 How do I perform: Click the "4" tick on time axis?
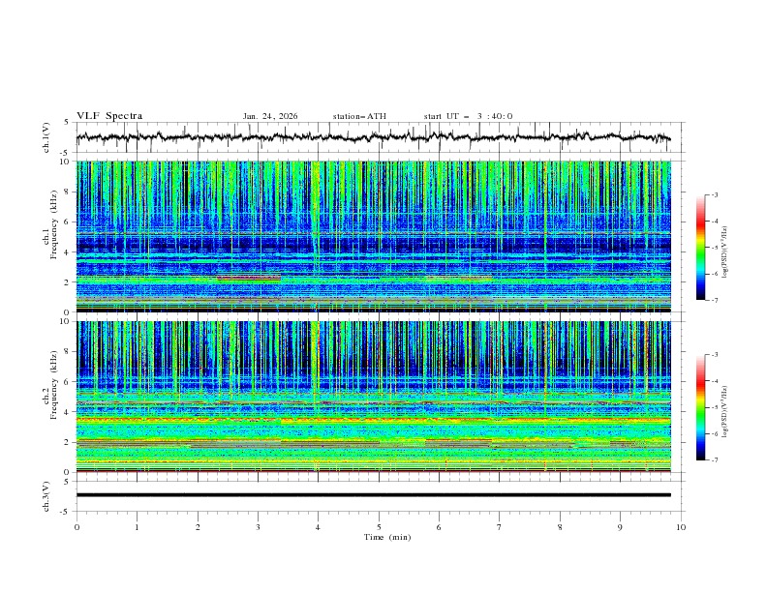click(318, 527)
